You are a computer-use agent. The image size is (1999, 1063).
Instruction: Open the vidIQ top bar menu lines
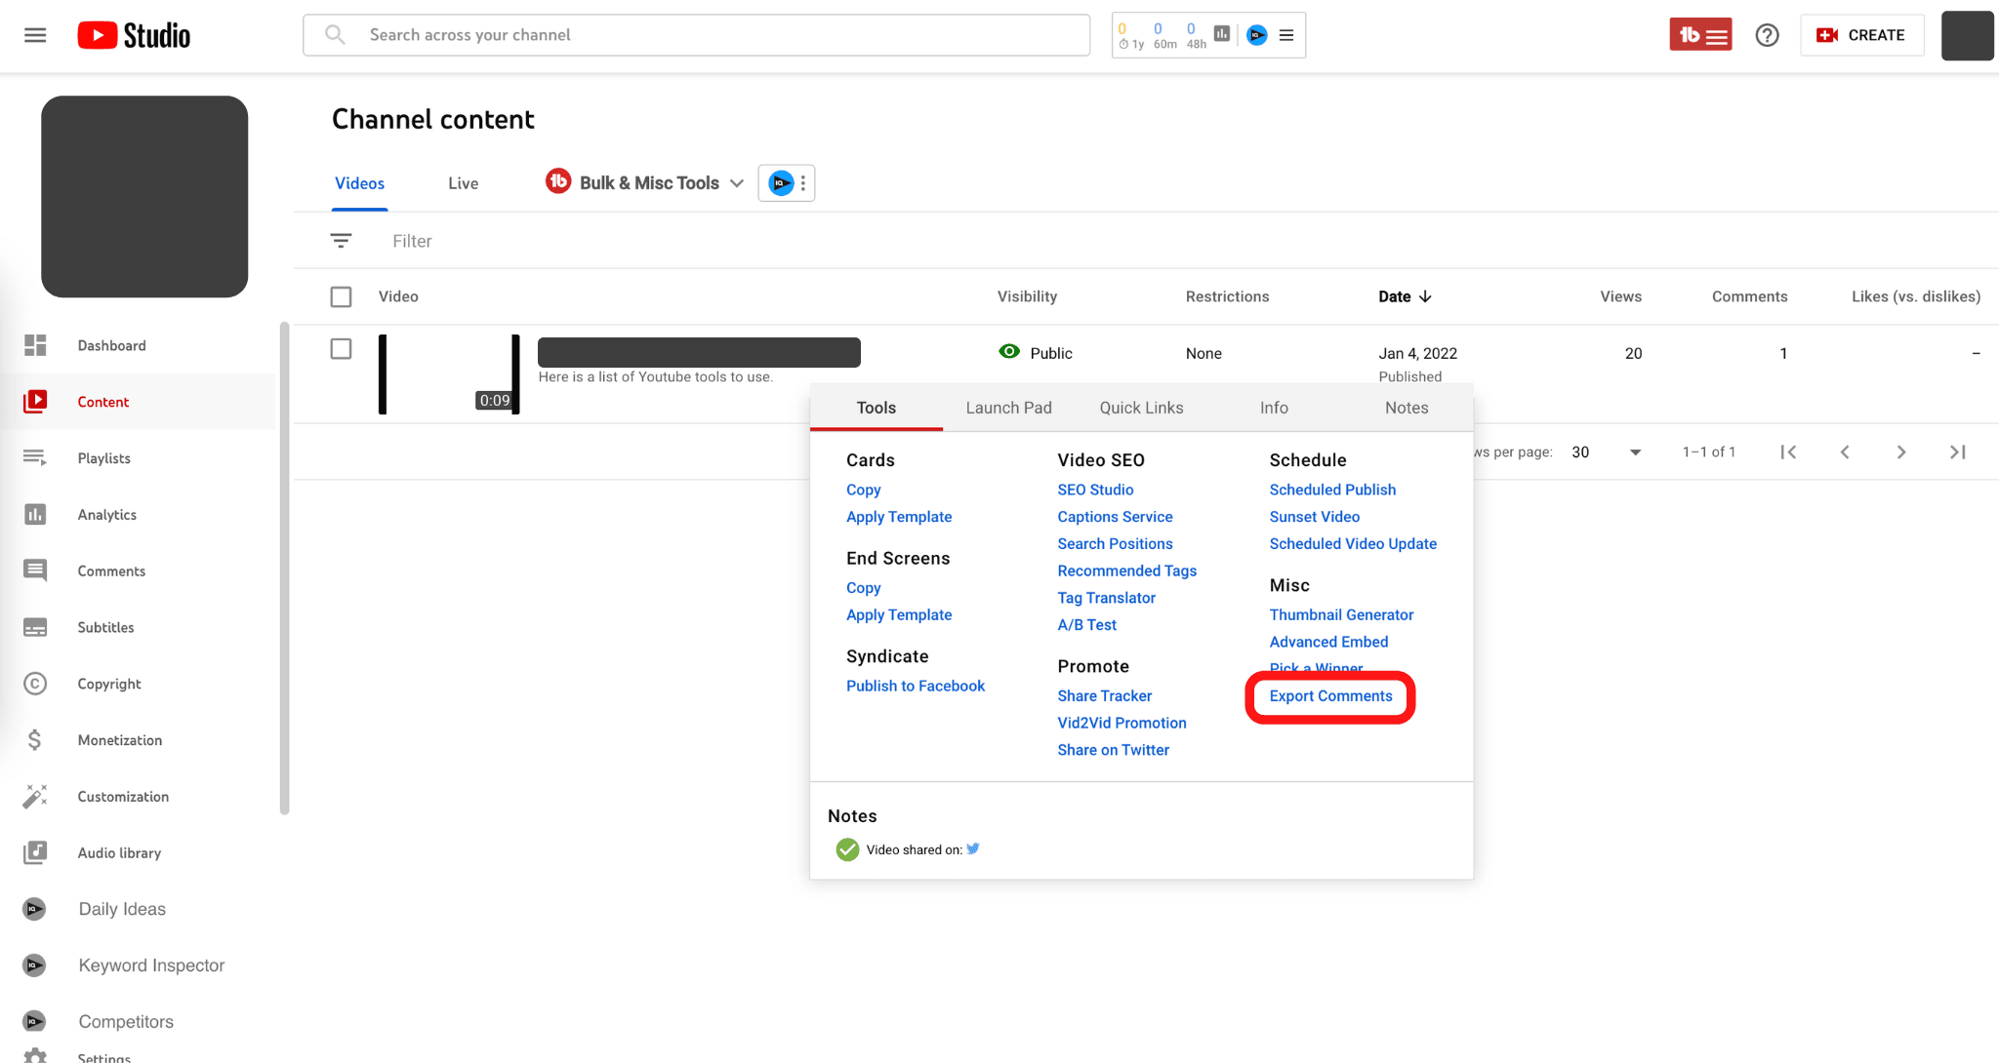coord(1286,35)
